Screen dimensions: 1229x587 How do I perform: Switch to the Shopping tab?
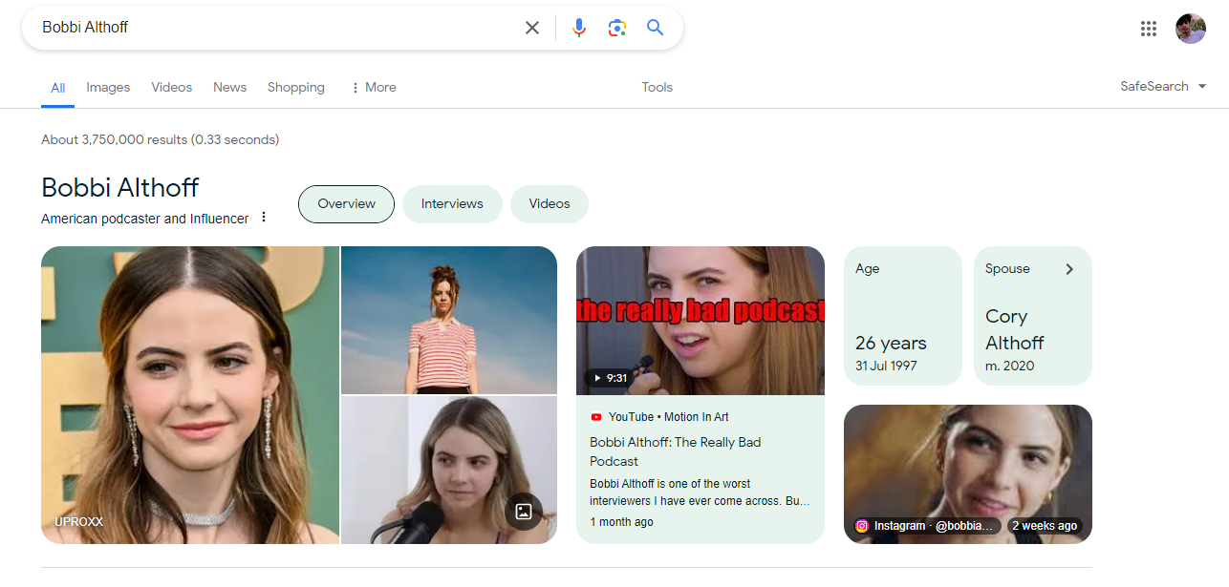(x=296, y=87)
